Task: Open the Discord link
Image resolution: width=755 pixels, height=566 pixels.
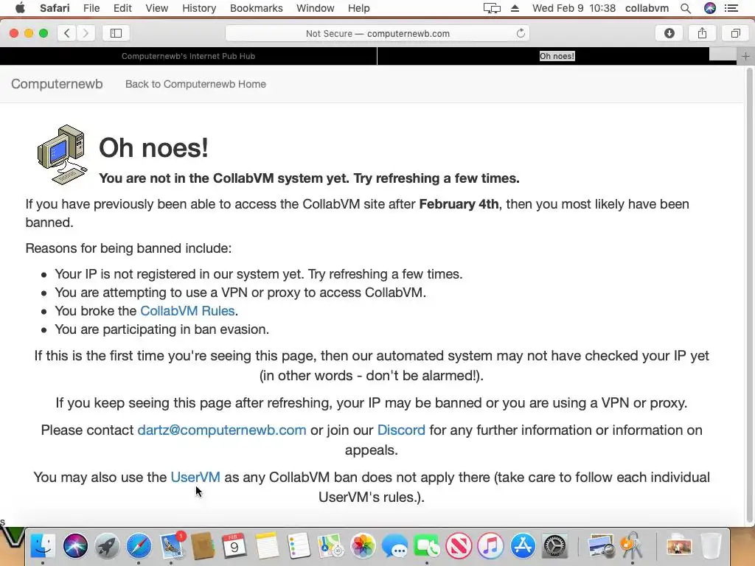Action: point(401,430)
